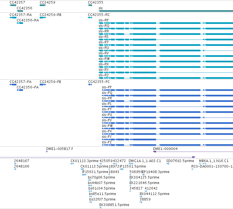Click the EK304125.5prime EST label

(144, 177)
